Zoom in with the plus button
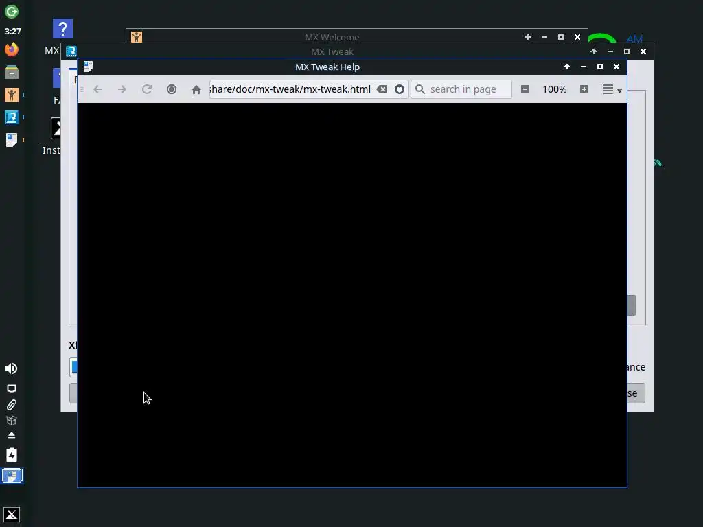The width and height of the screenshot is (703, 527). click(x=584, y=89)
